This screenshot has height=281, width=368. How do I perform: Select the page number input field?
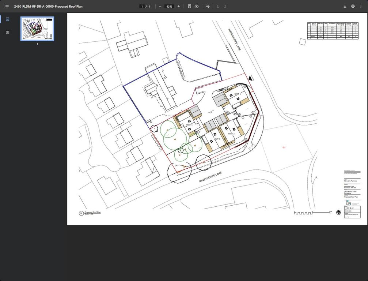pos(142,7)
